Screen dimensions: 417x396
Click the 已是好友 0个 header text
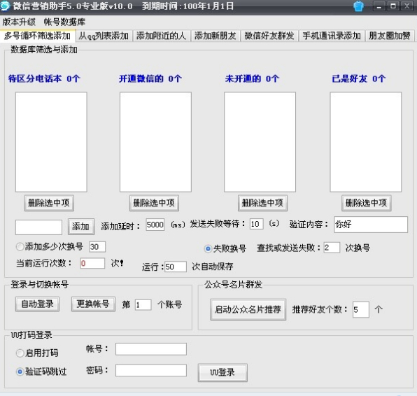pyautogui.click(x=359, y=78)
